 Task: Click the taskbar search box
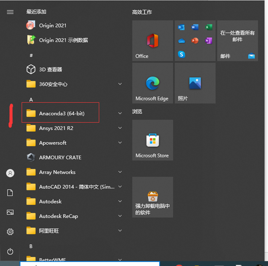click(x=90, y=264)
